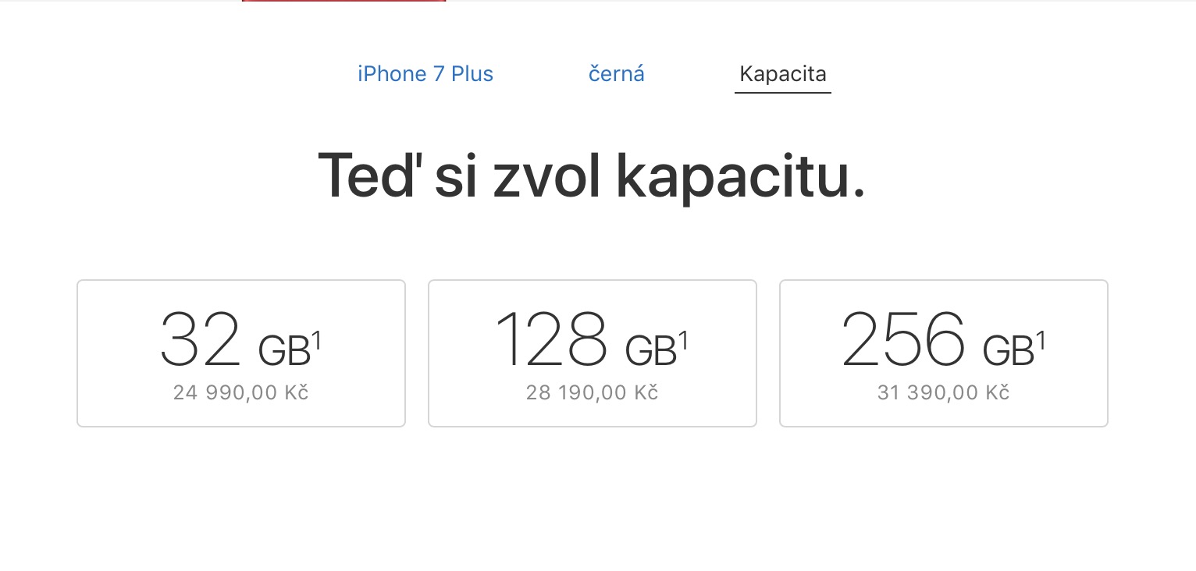Click the GB label beside 32
The height and width of the screenshot is (571, 1196).
(284, 352)
